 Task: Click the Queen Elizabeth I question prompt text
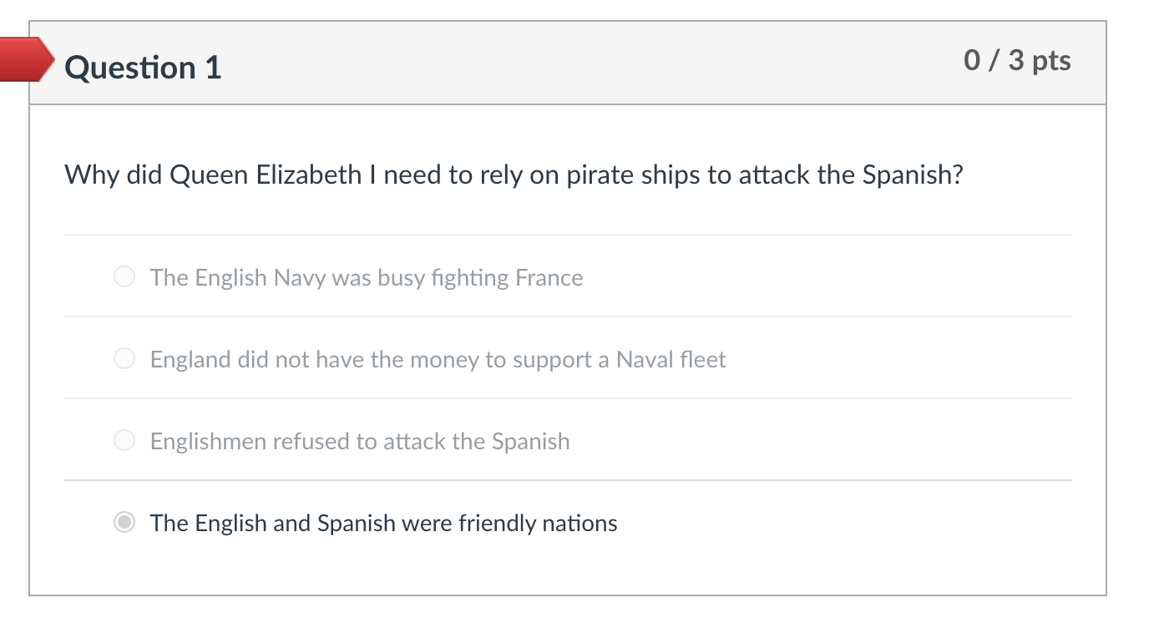pyautogui.click(x=514, y=175)
